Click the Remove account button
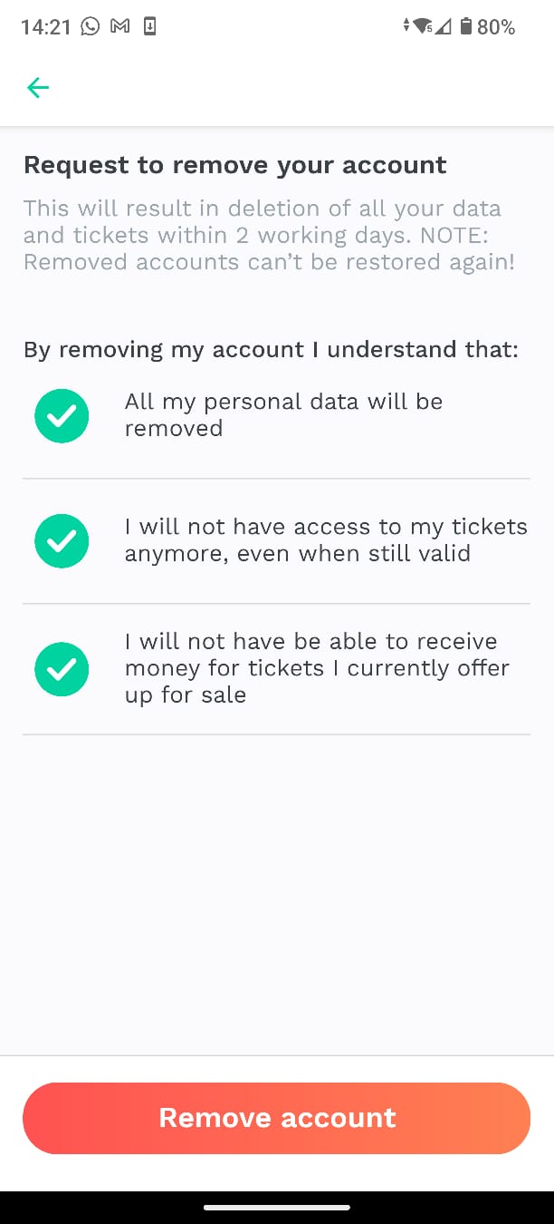This screenshot has width=554, height=1224. pos(276,1118)
